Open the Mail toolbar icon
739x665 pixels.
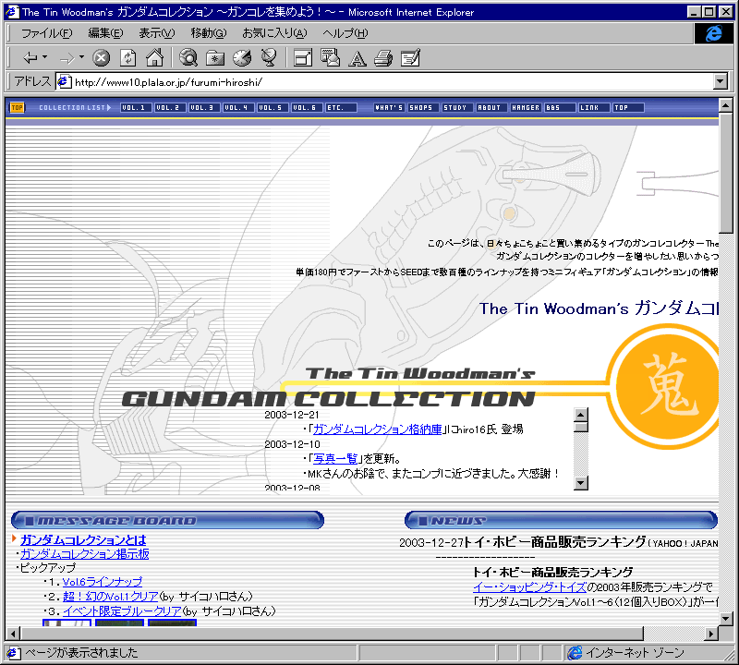pyautogui.click(x=330, y=58)
